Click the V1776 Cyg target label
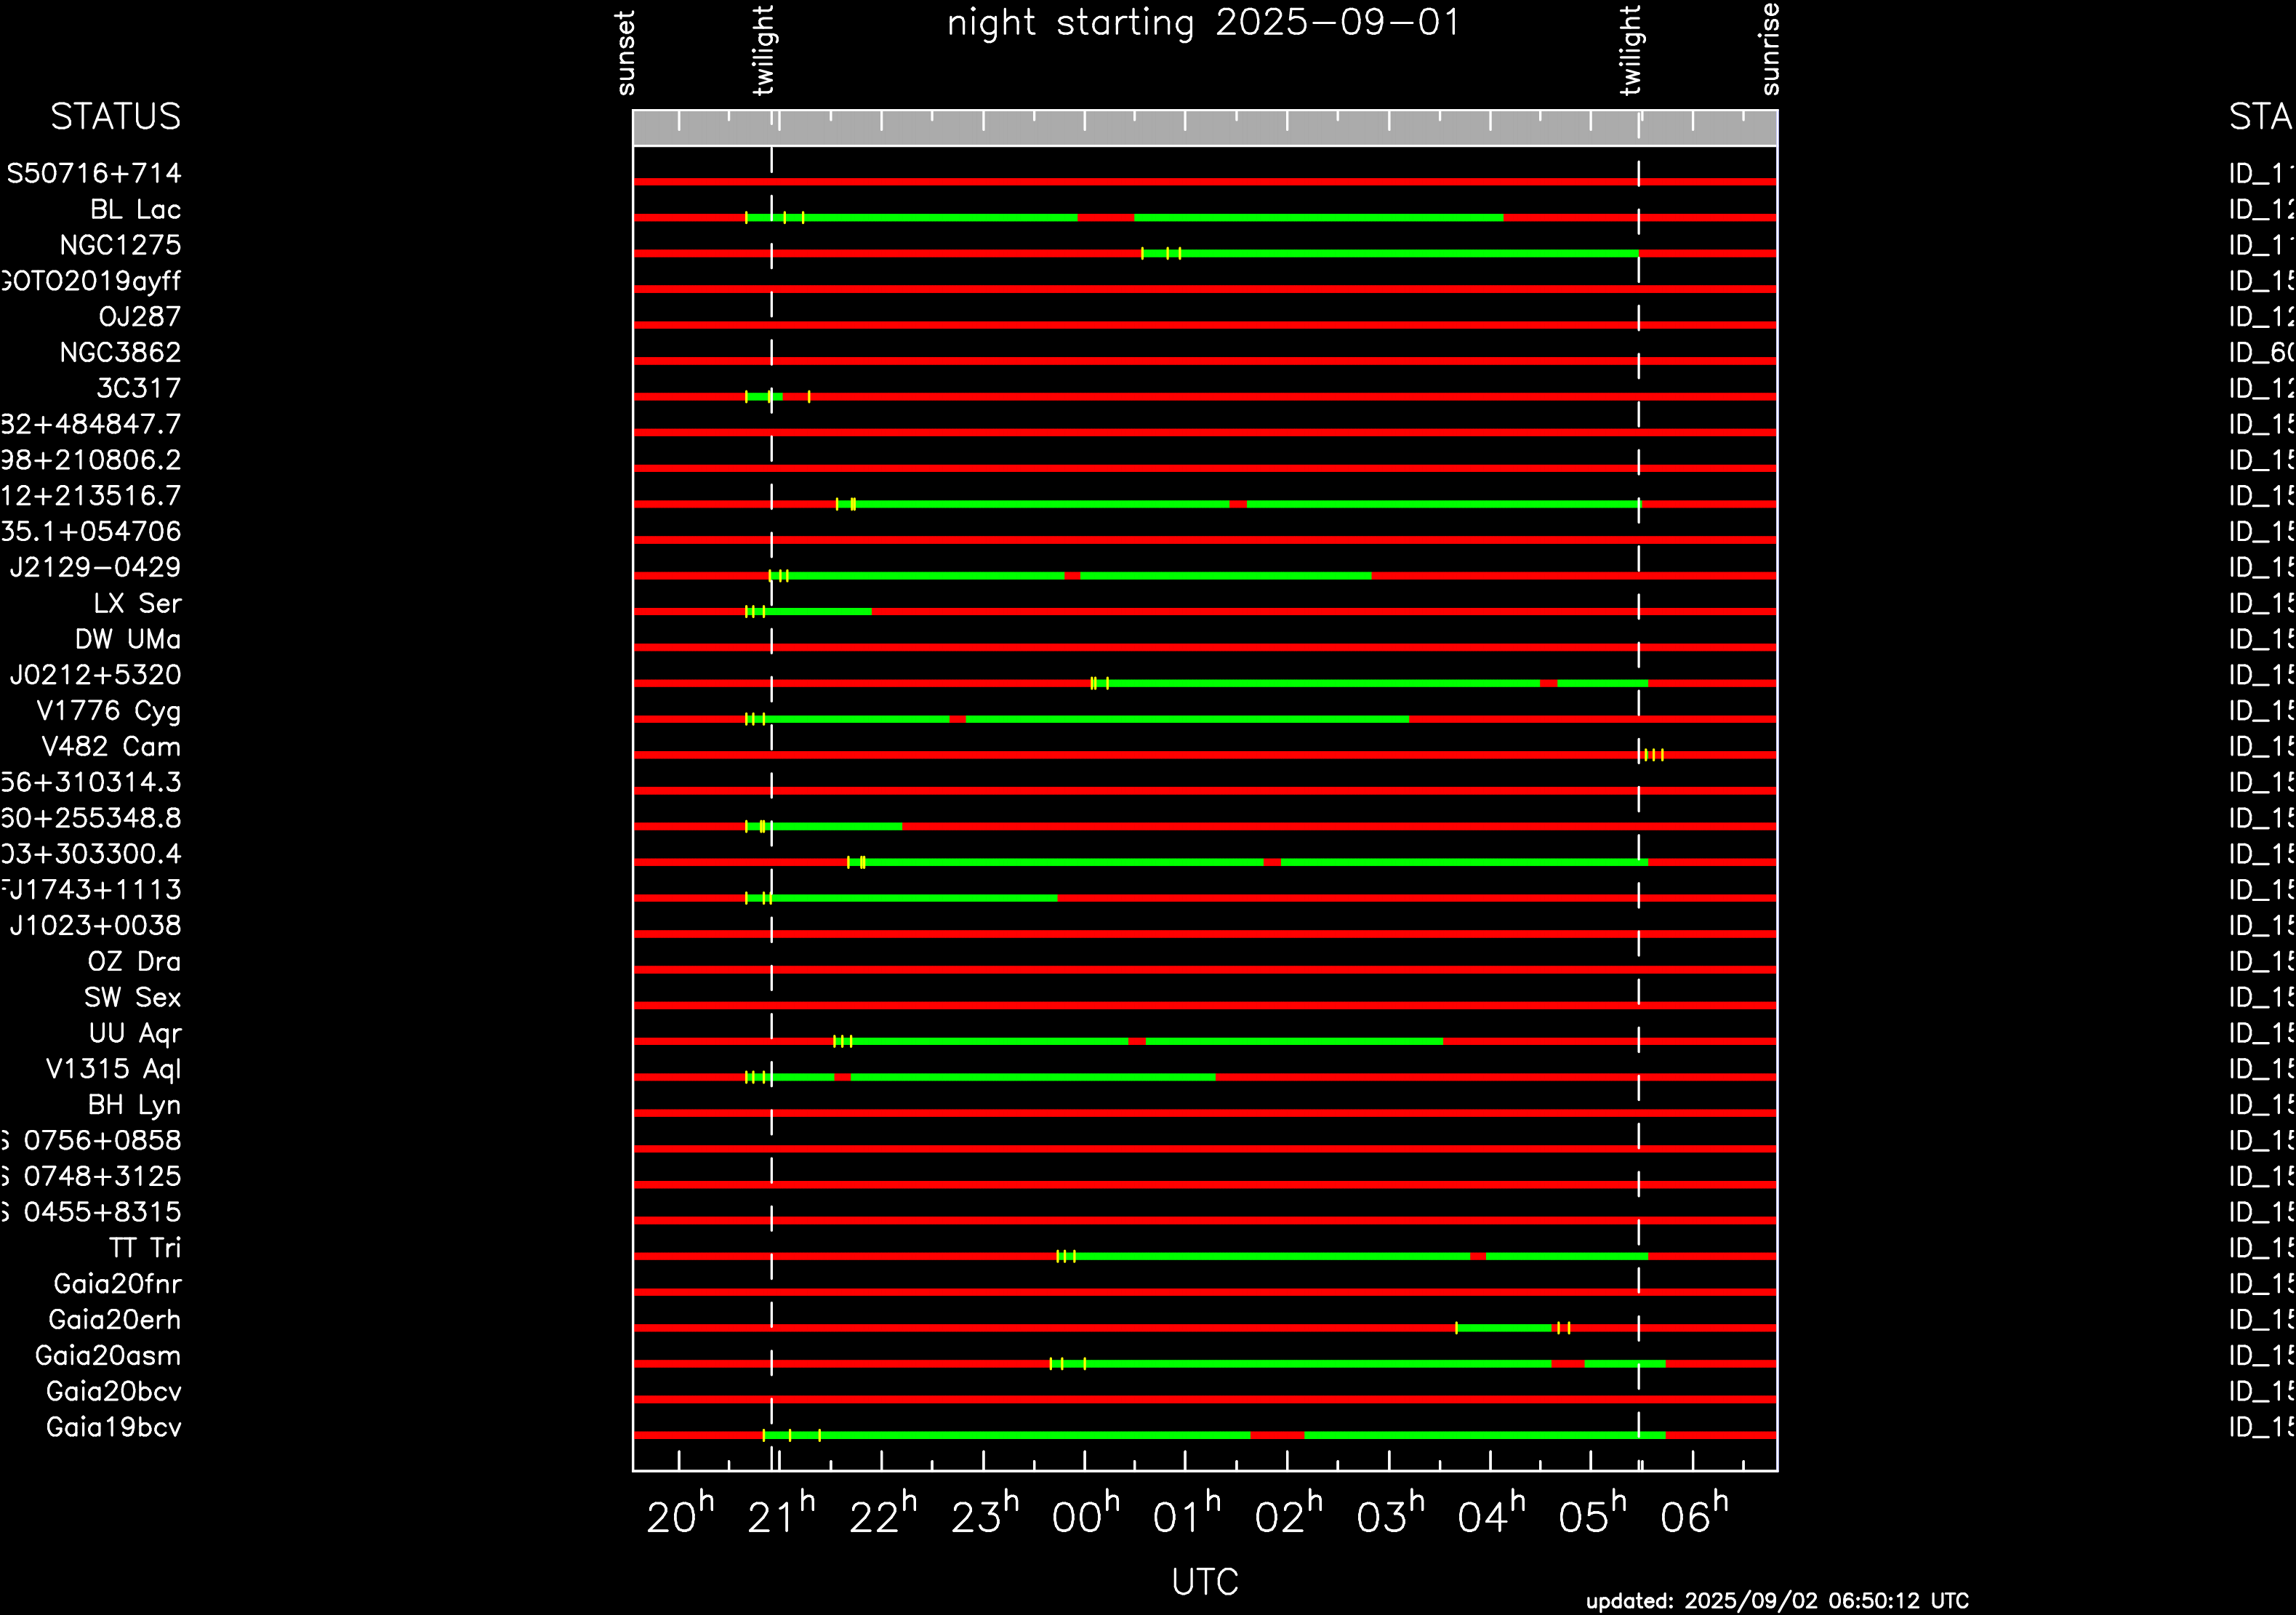This screenshot has width=2296, height=1615. tap(109, 711)
